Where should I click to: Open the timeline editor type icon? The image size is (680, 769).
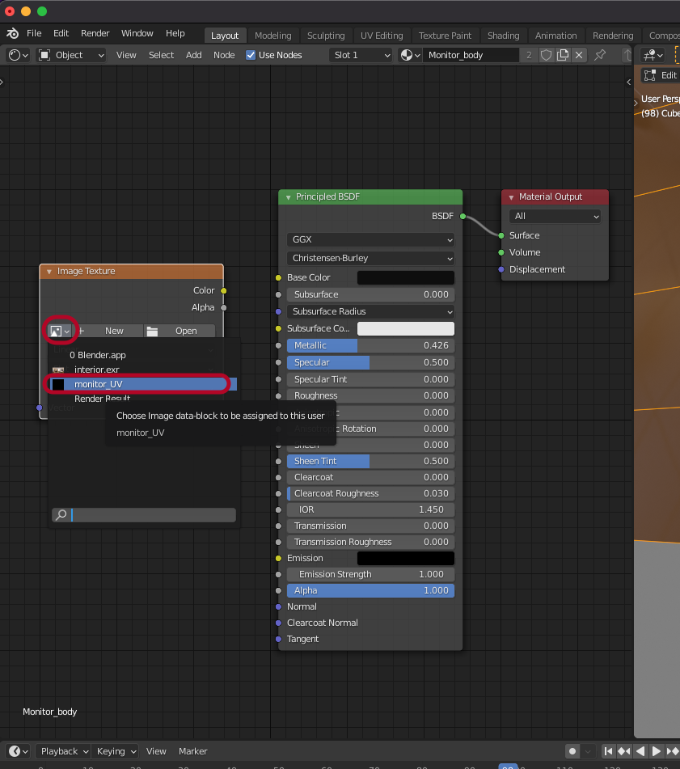[19, 751]
